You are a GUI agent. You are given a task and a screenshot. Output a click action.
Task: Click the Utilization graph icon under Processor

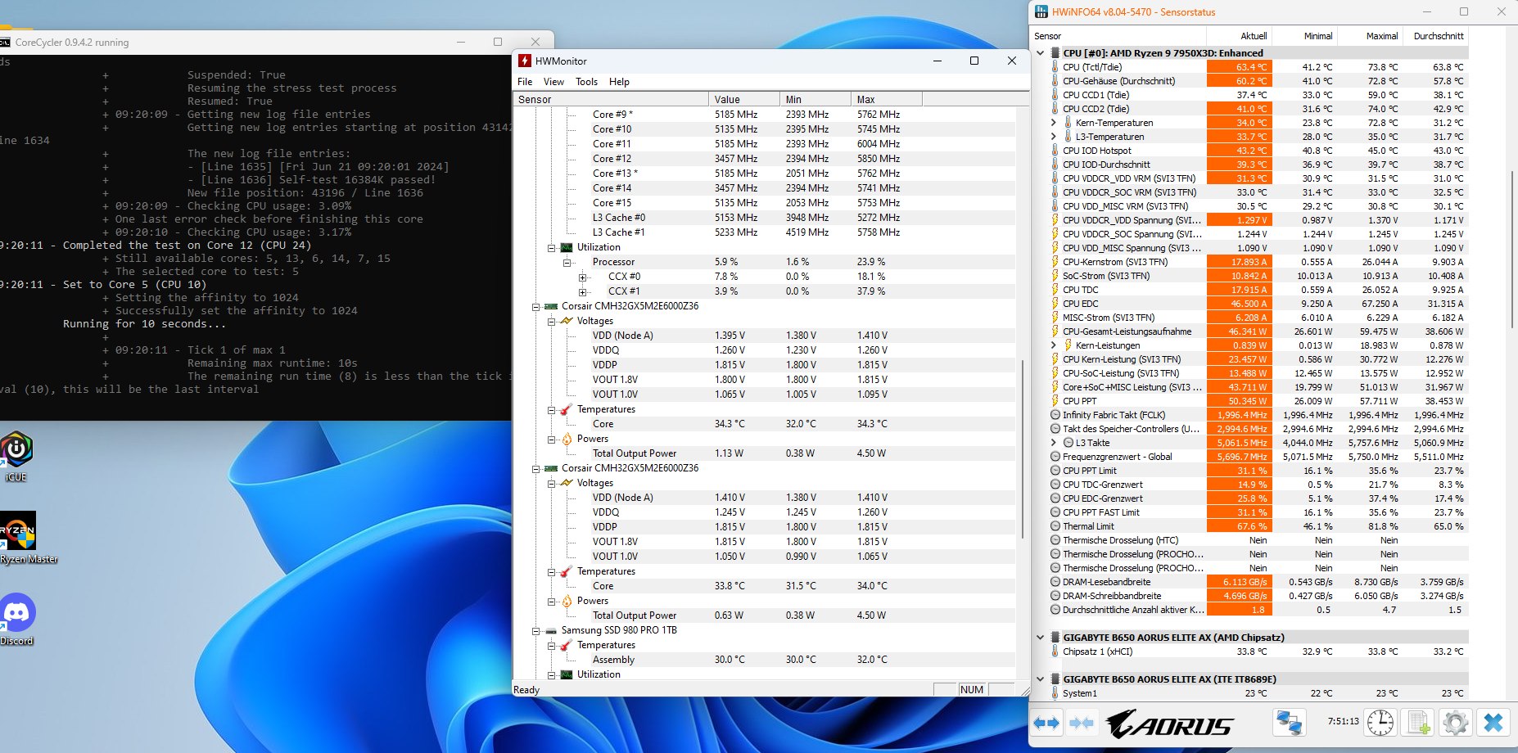tap(567, 247)
